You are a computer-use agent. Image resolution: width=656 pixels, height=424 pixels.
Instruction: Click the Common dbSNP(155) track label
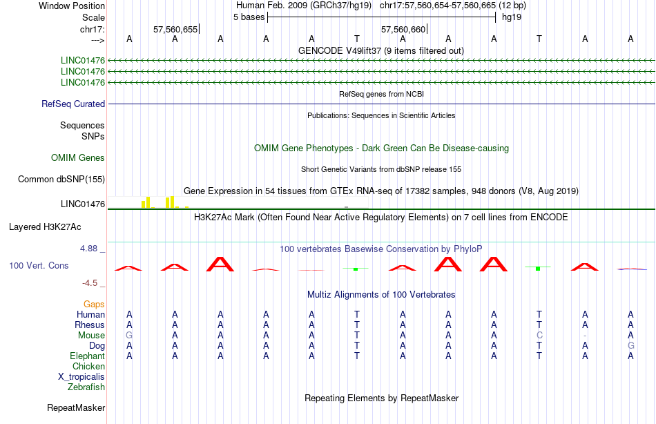pos(61,179)
